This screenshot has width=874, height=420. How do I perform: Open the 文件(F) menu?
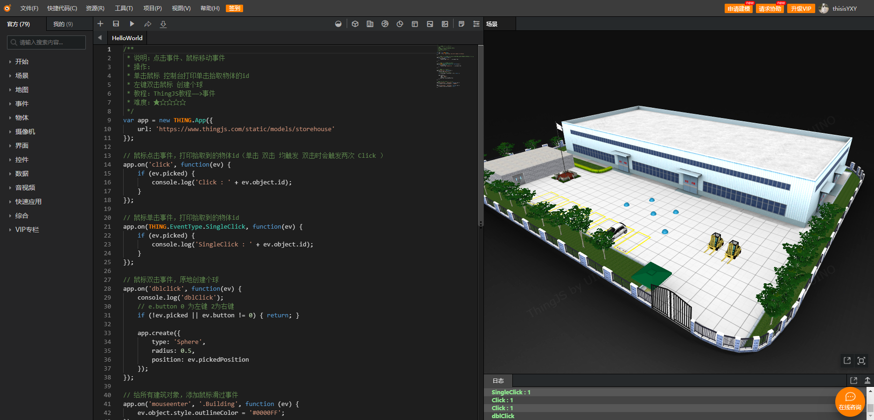(x=29, y=8)
